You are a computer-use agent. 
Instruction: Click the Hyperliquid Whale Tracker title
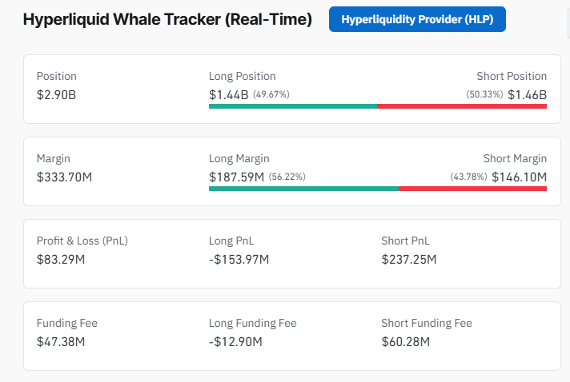[x=167, y=20]
